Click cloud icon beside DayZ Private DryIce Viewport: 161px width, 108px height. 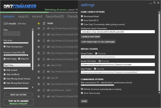pyautogui.click(x=48, y=28)
